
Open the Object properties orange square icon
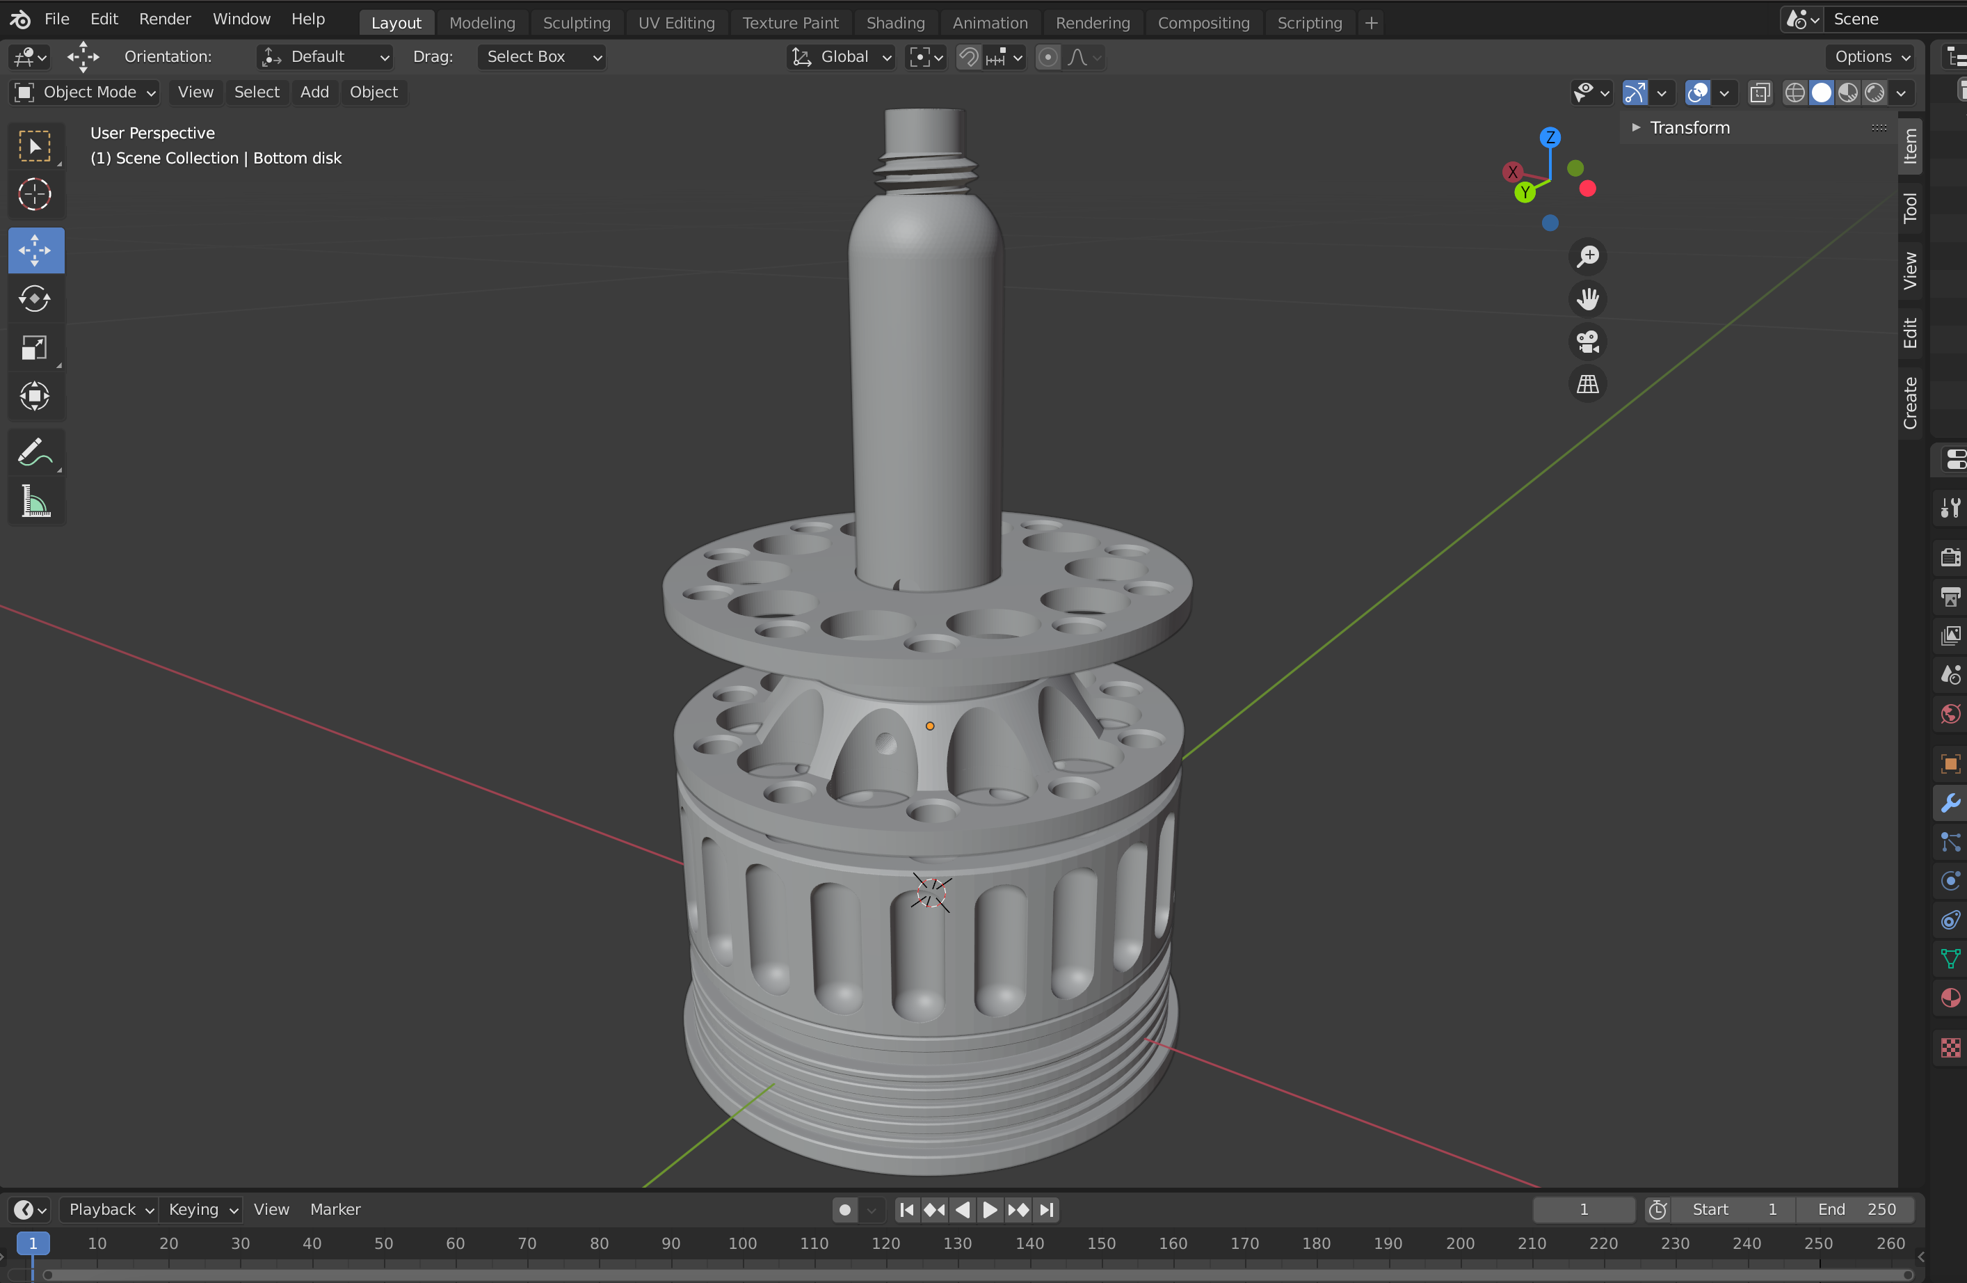point(1950,764)
